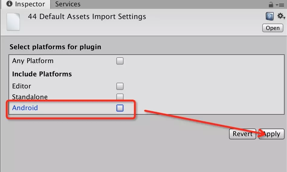Toggle the Inspector lock icon
This screenshot has width=287, height=172.
coord(271,5)
